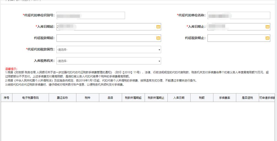This screenshot has width=277, height=141.
Task: Click the 税种 column header
Action: coord(88,98)
